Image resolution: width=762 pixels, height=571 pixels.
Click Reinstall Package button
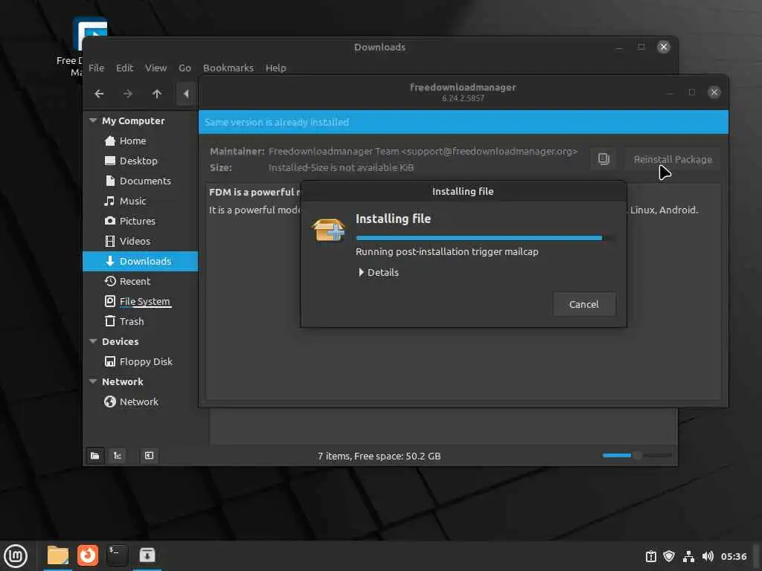click(x=673, y=159)
